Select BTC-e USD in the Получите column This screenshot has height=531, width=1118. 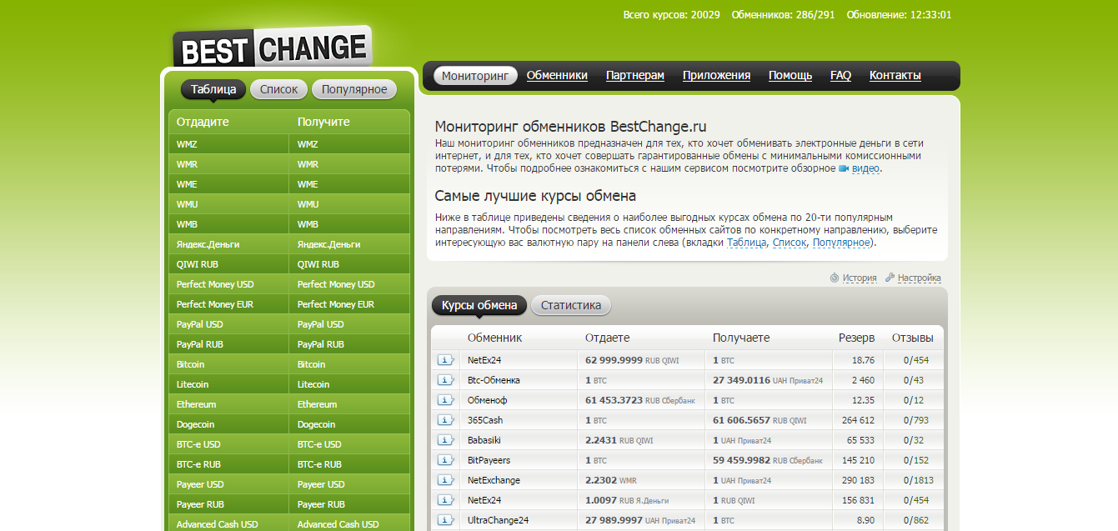tap(349, 444)
